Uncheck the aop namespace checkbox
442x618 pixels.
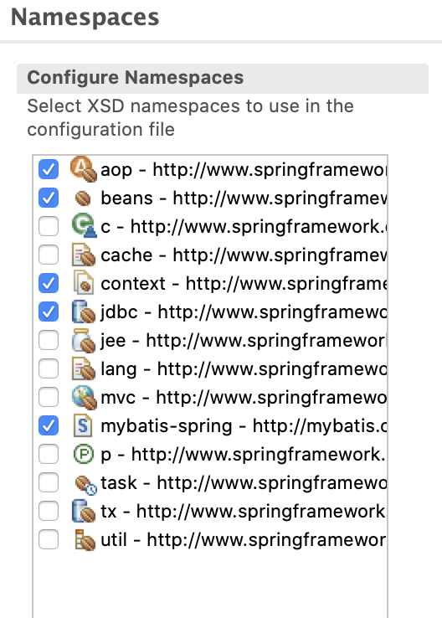point(49,169)
